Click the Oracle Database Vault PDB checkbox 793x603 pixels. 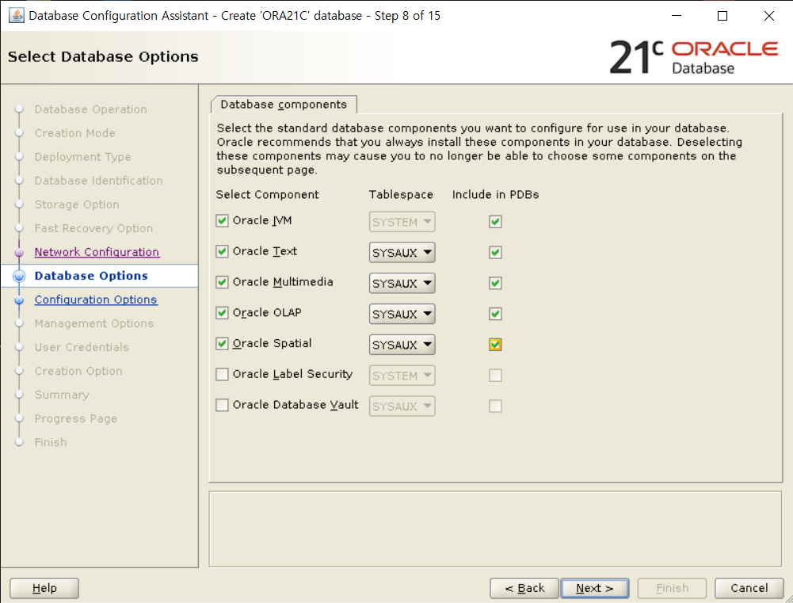(495, 406)
